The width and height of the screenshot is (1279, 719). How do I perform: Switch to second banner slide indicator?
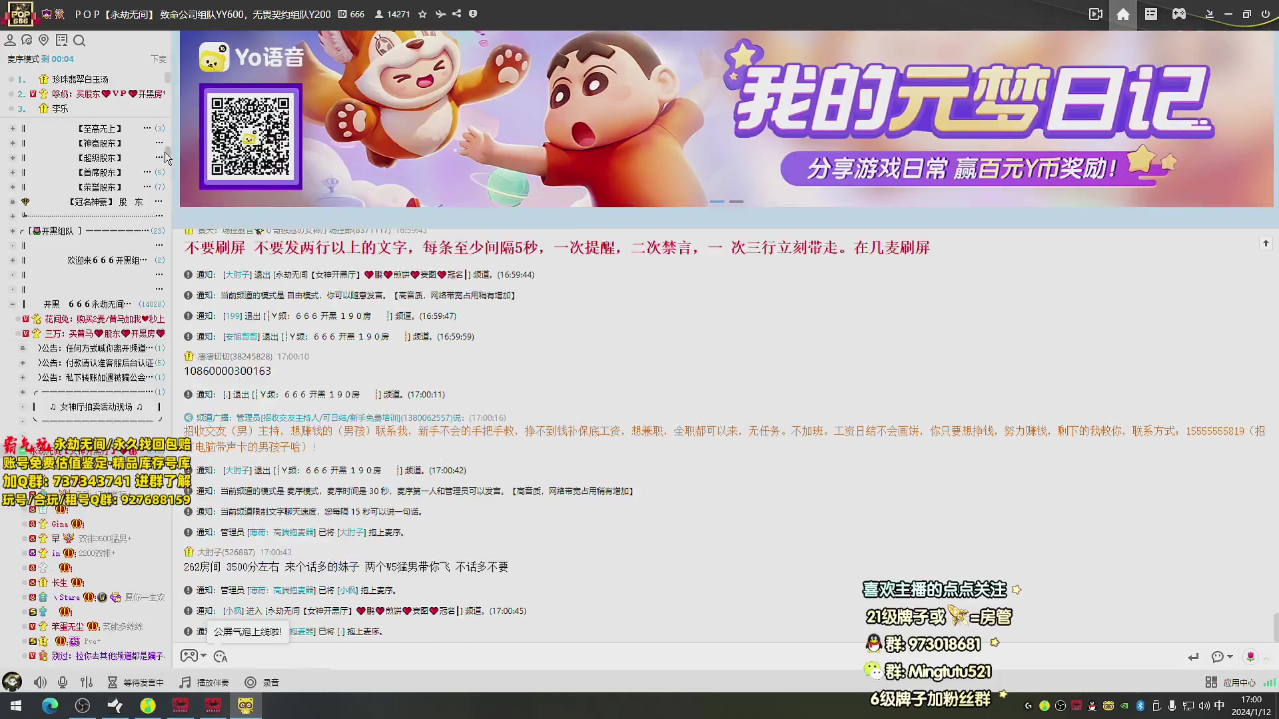pyautogui.click(x=736, y=201)
